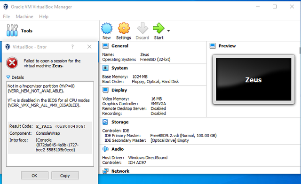The height and width of the screenshot is (184, 301).
Task: Click the ICH AC97 controller value
Action: pyautogui.click(x=137, y=162)
